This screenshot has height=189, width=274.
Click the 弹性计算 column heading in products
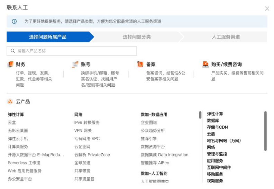16,114
